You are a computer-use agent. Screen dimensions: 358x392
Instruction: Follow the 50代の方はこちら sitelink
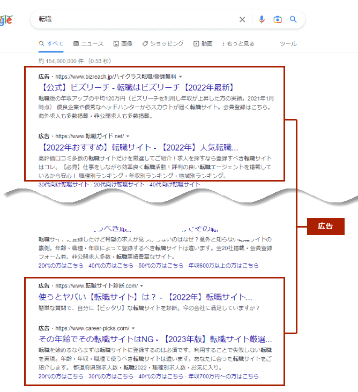pyautogui.click(x=161, y=266)
